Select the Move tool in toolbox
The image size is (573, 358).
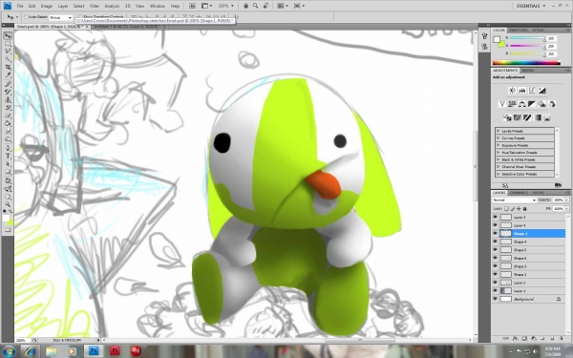tap(8, 35)
